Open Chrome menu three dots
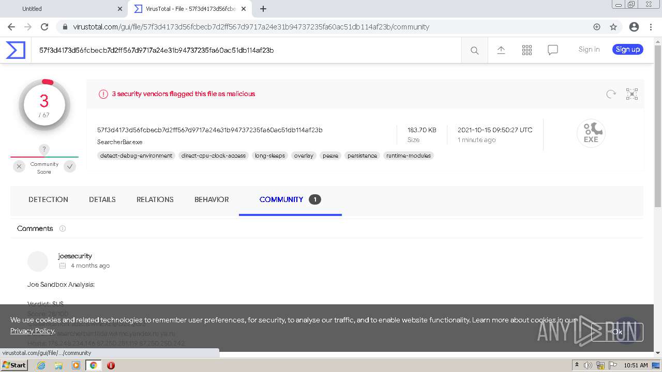The height and width of the screenshot is (372, 662). pyautogui.click(x=650, y=27)
